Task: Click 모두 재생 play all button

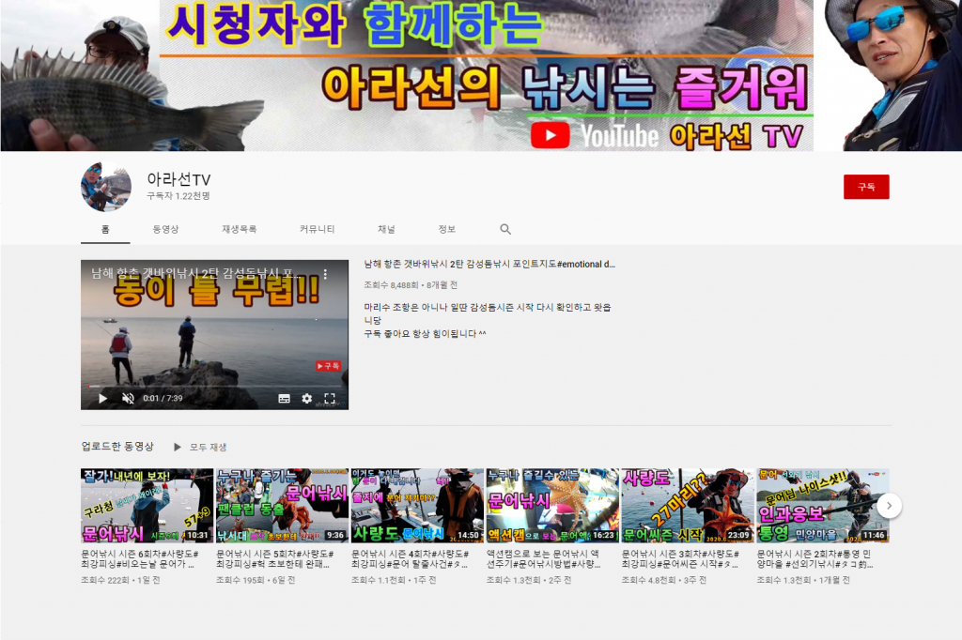Action: [x=199, y=447]
